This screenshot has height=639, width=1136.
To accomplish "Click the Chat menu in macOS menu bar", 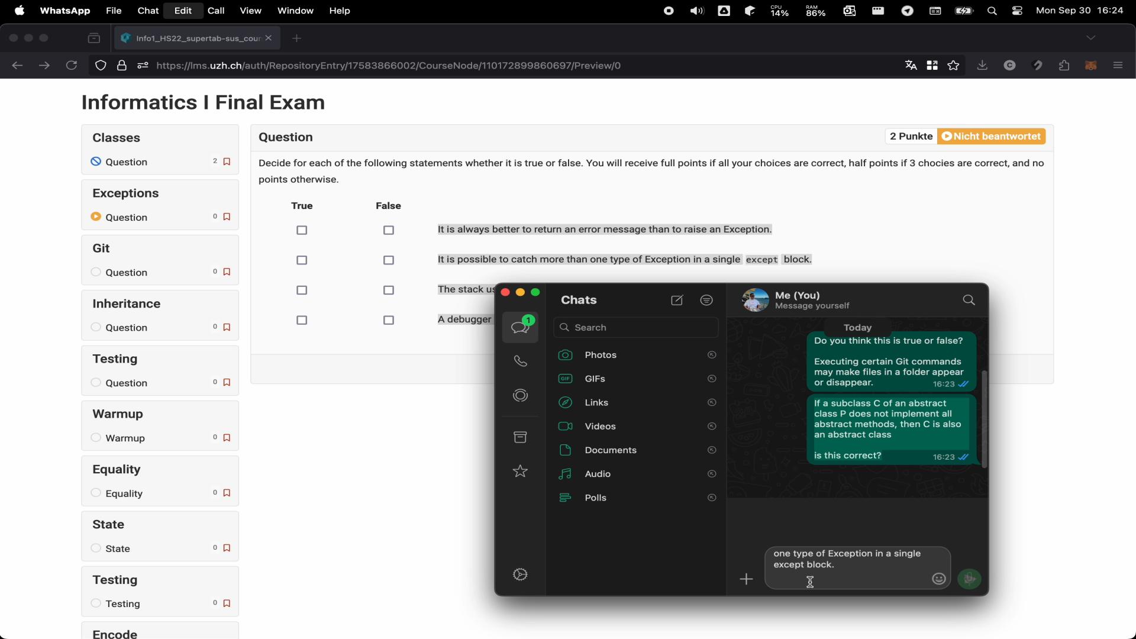I will click(x=147, y=10).
